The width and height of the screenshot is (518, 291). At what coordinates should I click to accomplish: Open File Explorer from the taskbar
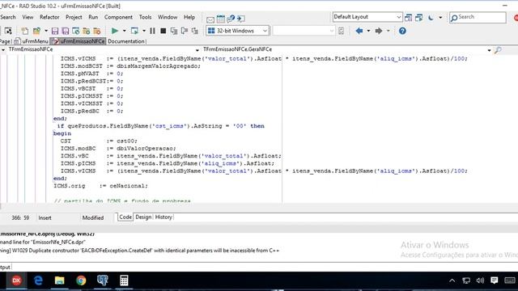click(x=59, y=280)
